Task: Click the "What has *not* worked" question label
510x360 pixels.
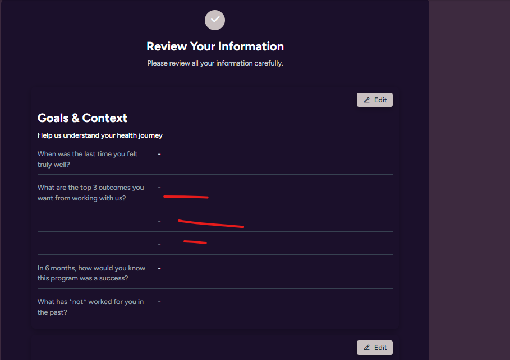Action: (x=90, y=307)
